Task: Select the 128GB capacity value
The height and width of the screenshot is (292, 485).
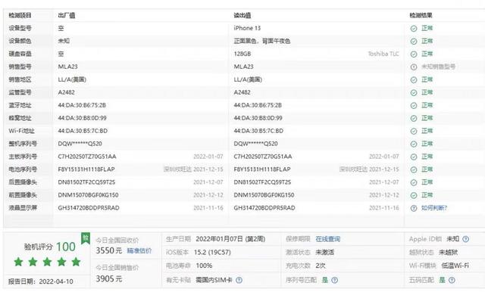Action: (242, 54)
